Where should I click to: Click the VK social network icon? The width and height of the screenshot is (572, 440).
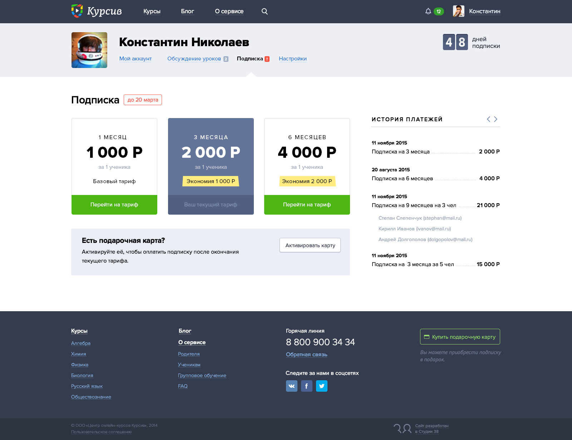point(292,386)
